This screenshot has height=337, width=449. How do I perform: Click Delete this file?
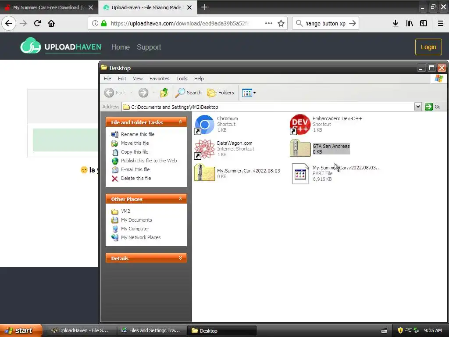point(136,178)
